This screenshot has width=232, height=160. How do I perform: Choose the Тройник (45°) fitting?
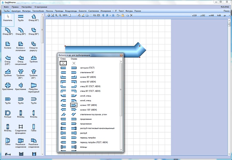(33, 72)
